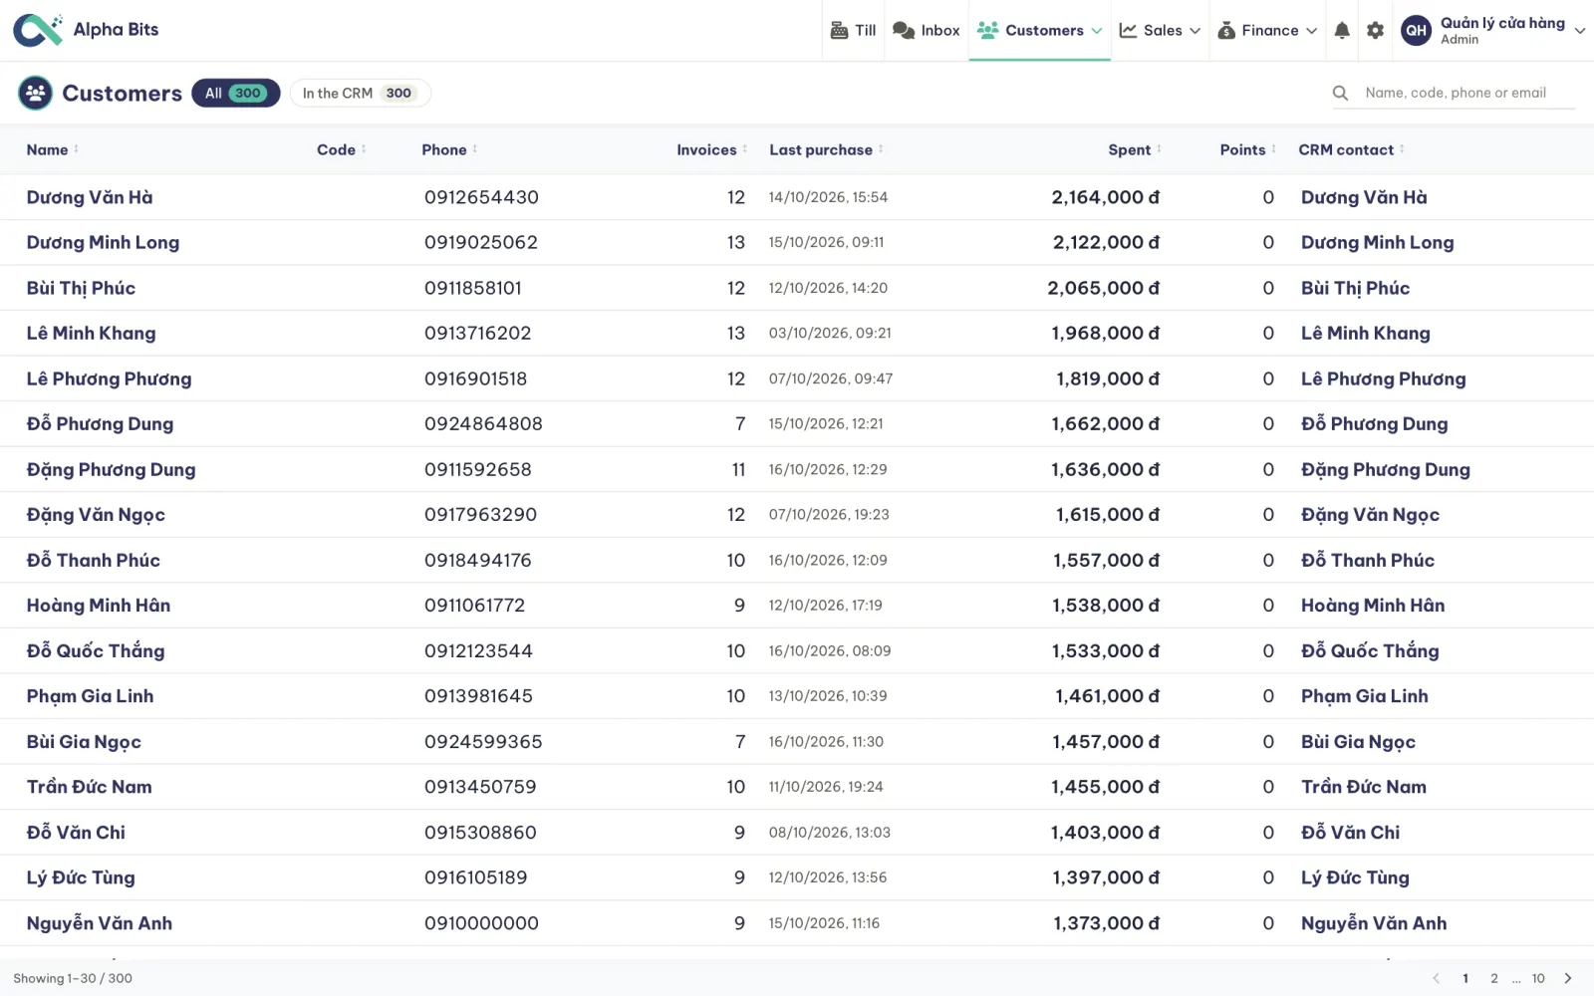Sort by Name column header

[x=52, y=149]
